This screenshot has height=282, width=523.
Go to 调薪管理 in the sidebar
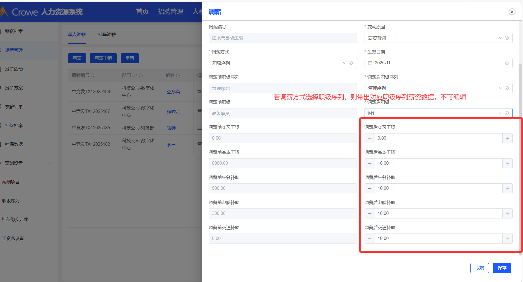tap(14, 50)
